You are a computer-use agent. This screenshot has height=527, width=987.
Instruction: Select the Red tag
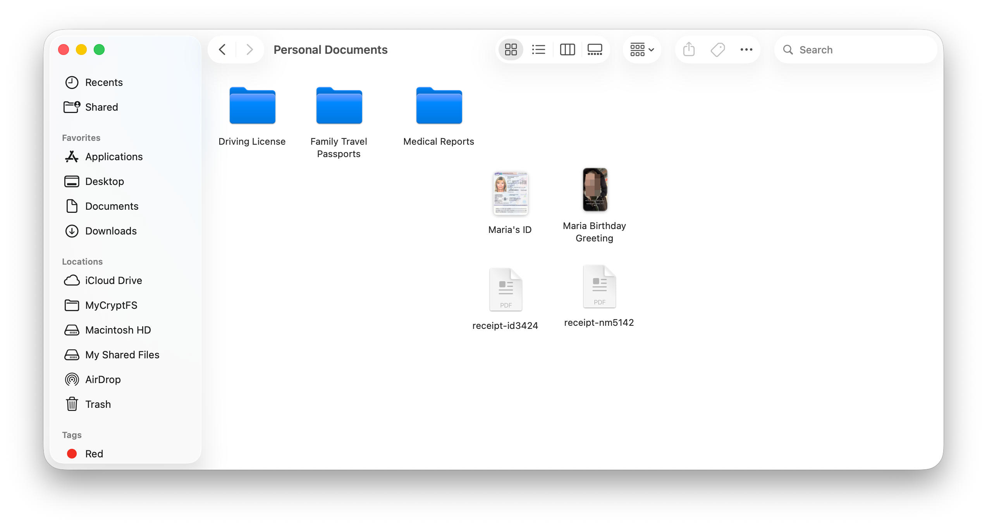point(94,453)
